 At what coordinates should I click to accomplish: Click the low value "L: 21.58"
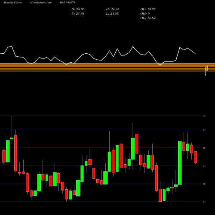(x=112, y=14)
